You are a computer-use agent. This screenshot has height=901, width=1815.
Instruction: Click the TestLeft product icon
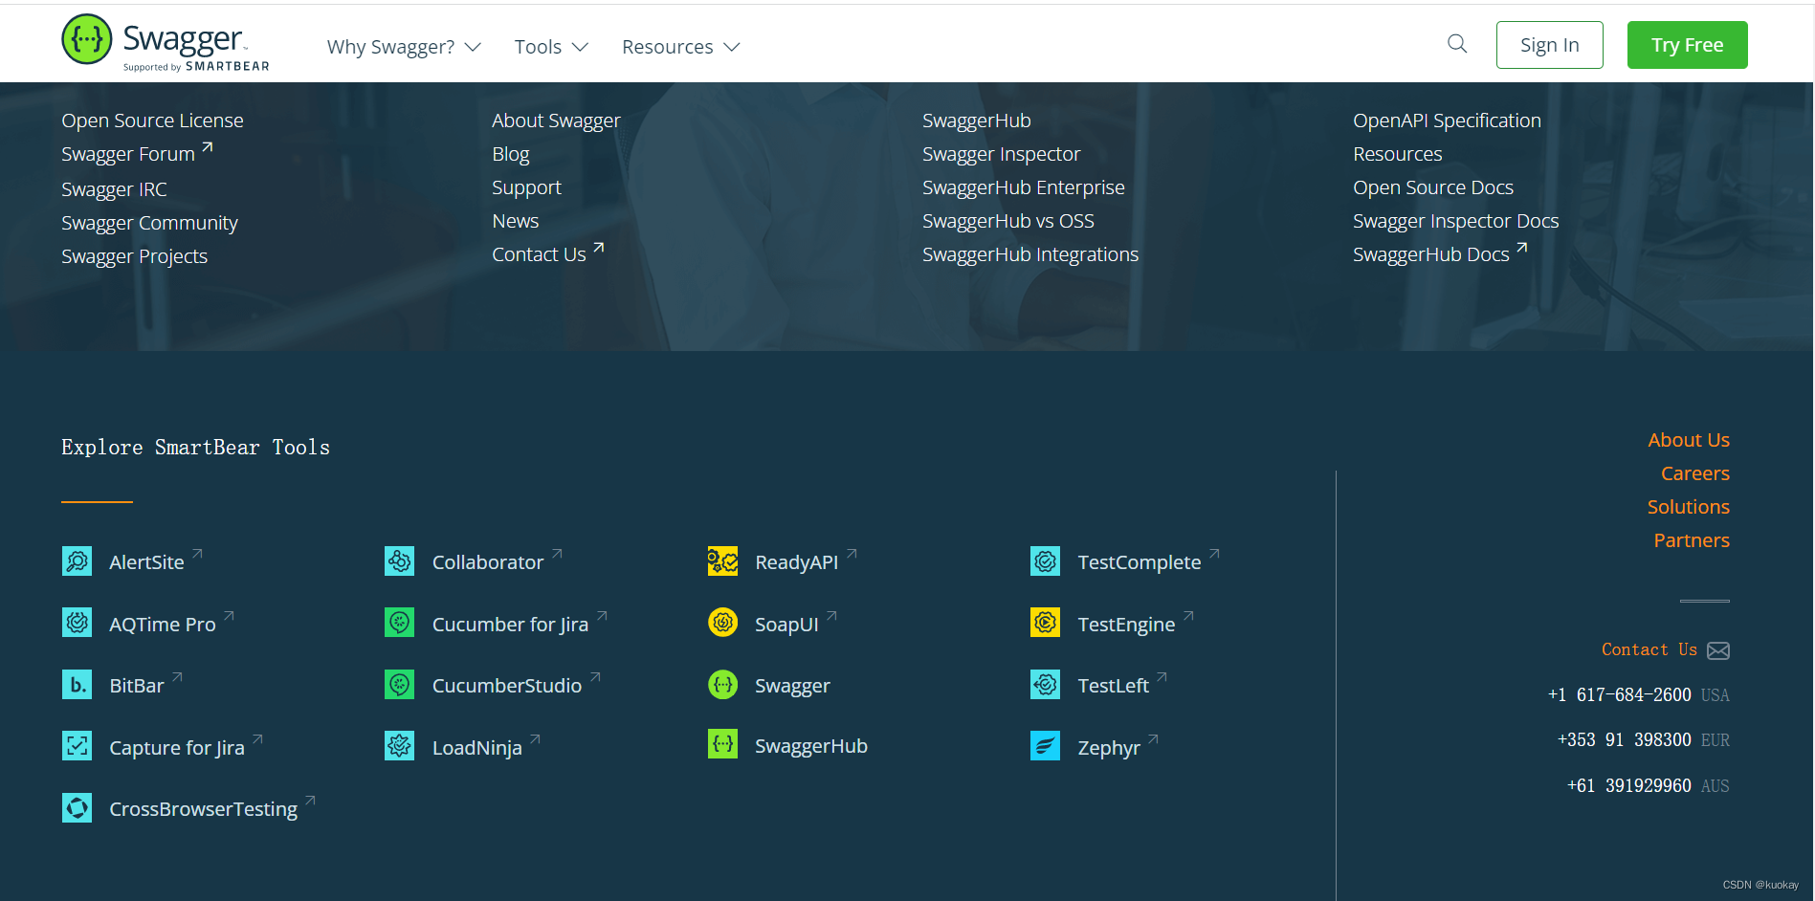(1046, 685)
